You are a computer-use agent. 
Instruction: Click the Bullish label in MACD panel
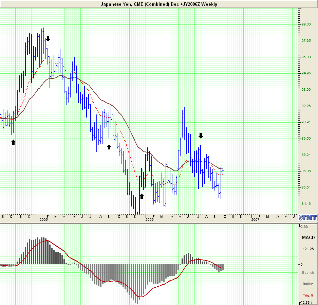point(308,284)
